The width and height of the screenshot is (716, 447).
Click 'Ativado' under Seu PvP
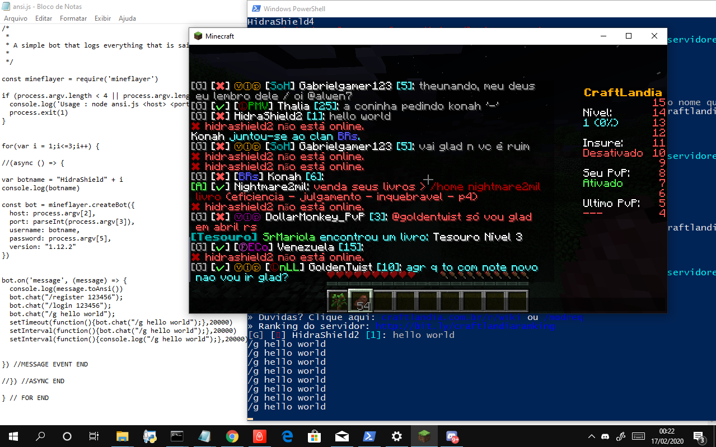[602, 183]
